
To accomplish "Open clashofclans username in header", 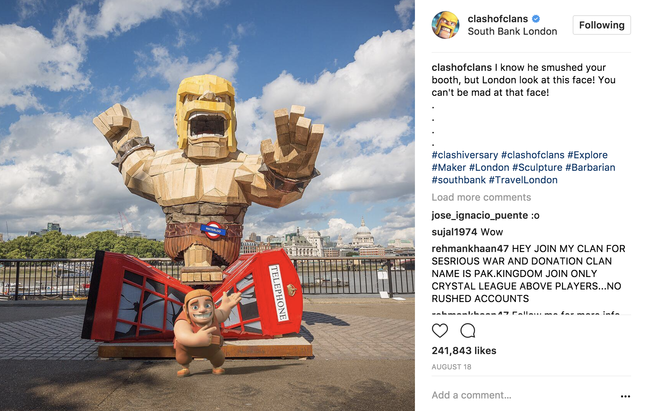I will click(x=498, y=19).
